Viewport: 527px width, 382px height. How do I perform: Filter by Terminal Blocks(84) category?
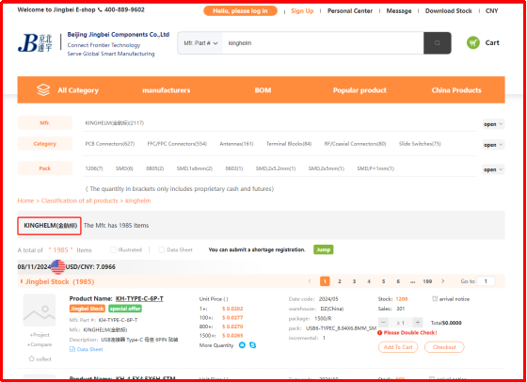pos(289,144)
